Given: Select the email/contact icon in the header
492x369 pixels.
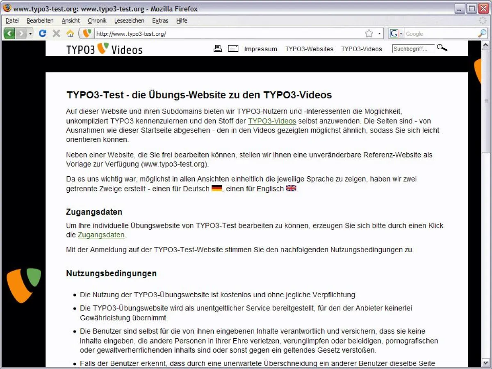Looking at the screenshot, I should (233, 48).
